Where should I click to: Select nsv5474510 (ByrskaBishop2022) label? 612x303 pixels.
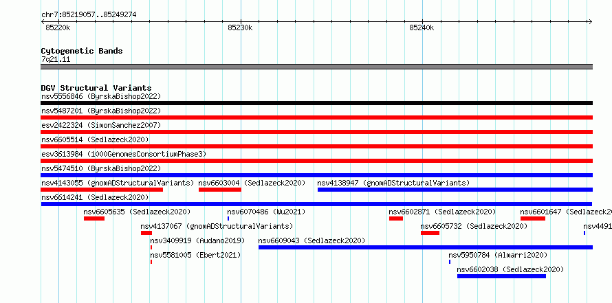pyautogui.click(x=101, y=168)
